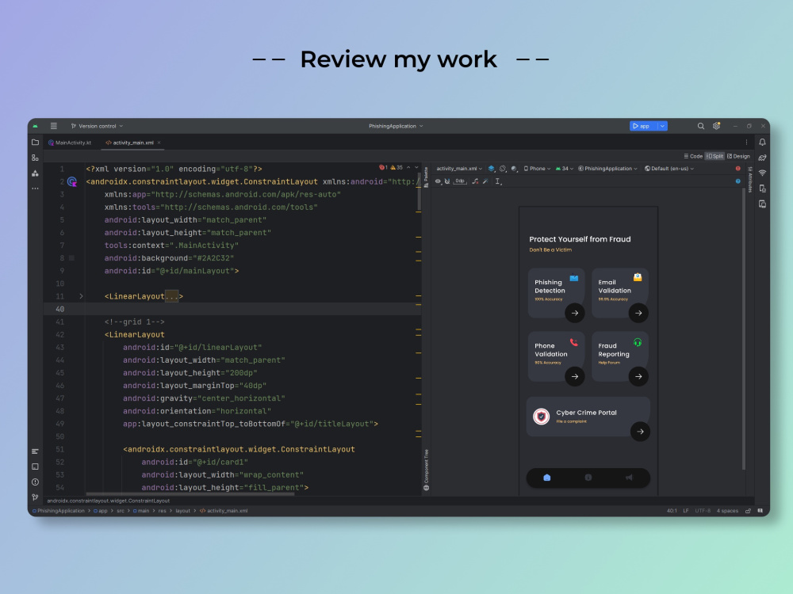
Task: Open the Terminal from the bottom-left sidebar
Action: (34, 466)
